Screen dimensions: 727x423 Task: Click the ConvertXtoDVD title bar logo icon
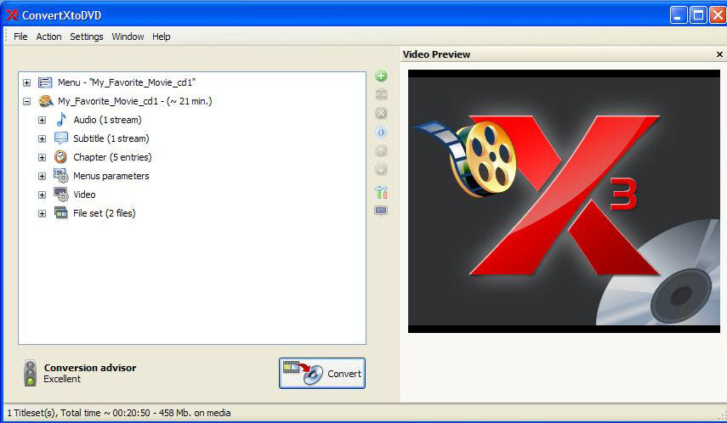pos(12,14)
